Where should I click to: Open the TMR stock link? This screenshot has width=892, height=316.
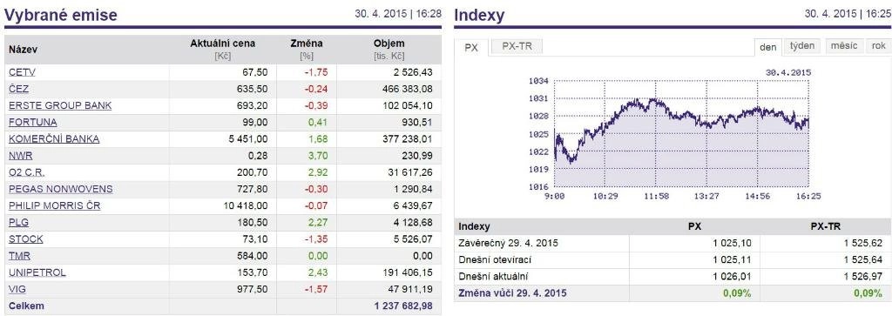tap(19, 256)
